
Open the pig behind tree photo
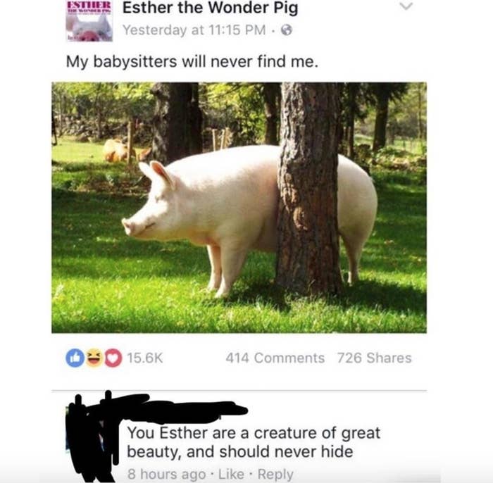coord(239,208)
